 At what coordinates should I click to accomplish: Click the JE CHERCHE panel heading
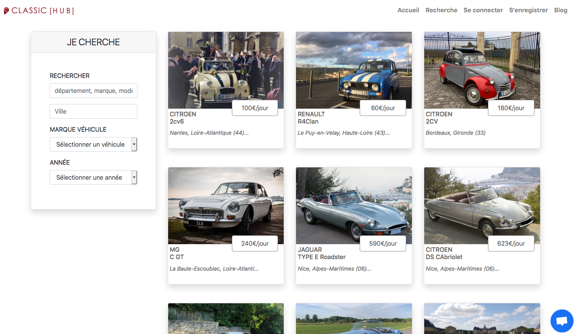point(93,42)
